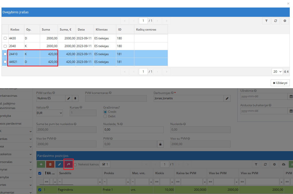Click the Uždaryti button
The width and height of the screenshot is (293, 194).
pyautogui.click(x=280, y=83)
